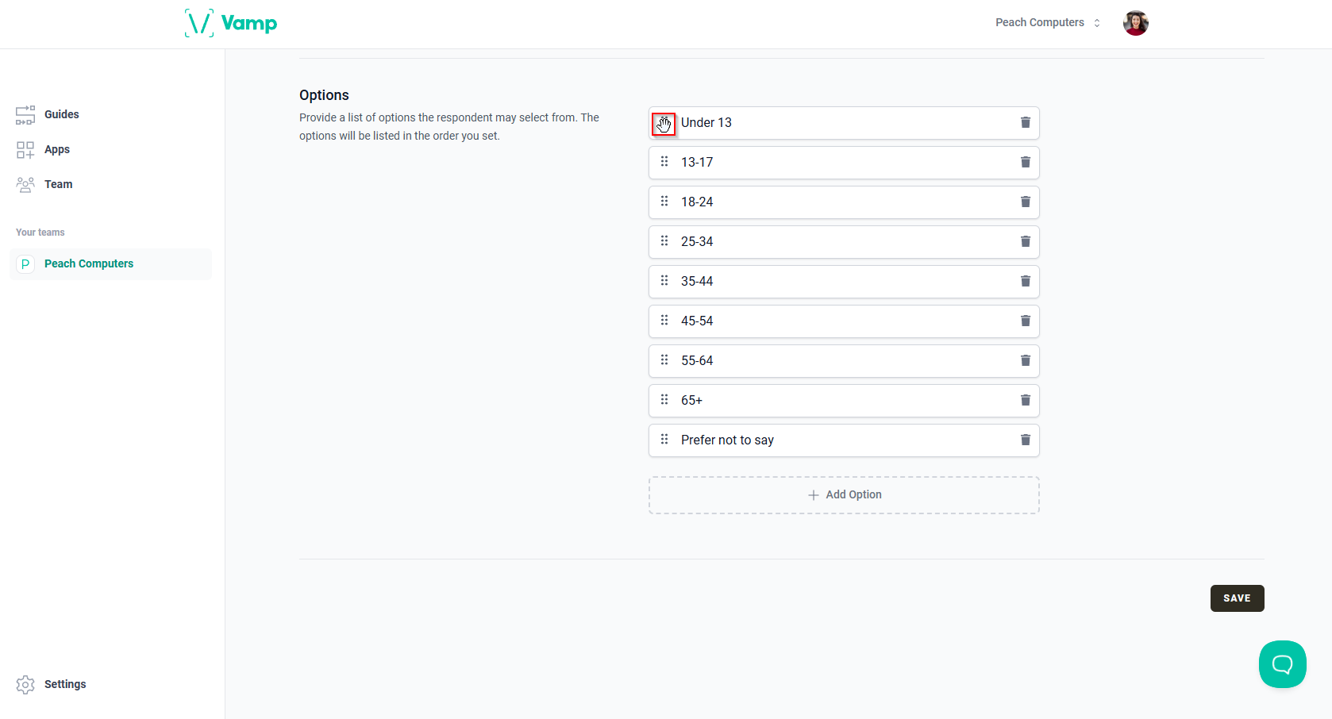Screen dimensions: 1332x719
Task: Save the options
Action: pos(1237,598)
